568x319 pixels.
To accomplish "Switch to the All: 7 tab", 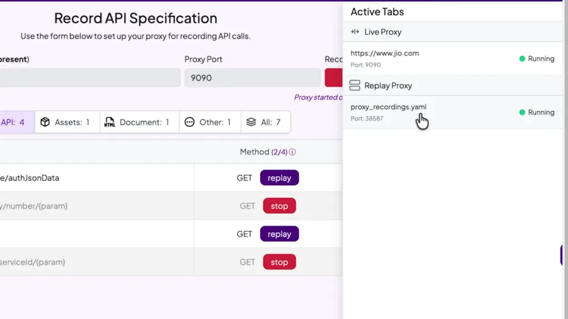I will pos(266,122).
